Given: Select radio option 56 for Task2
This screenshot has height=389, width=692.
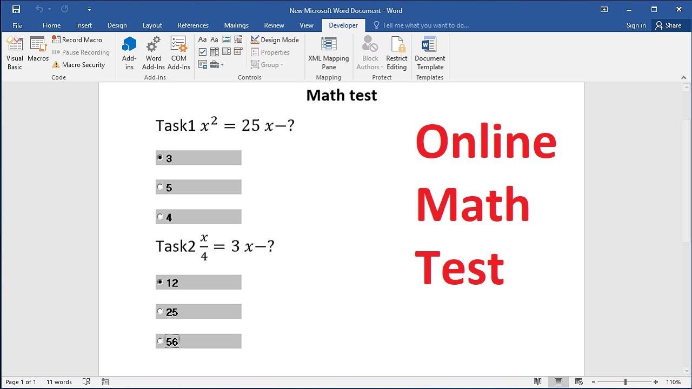Looking at the screenshot, I should pyautogui.click(x=160, y=341).
